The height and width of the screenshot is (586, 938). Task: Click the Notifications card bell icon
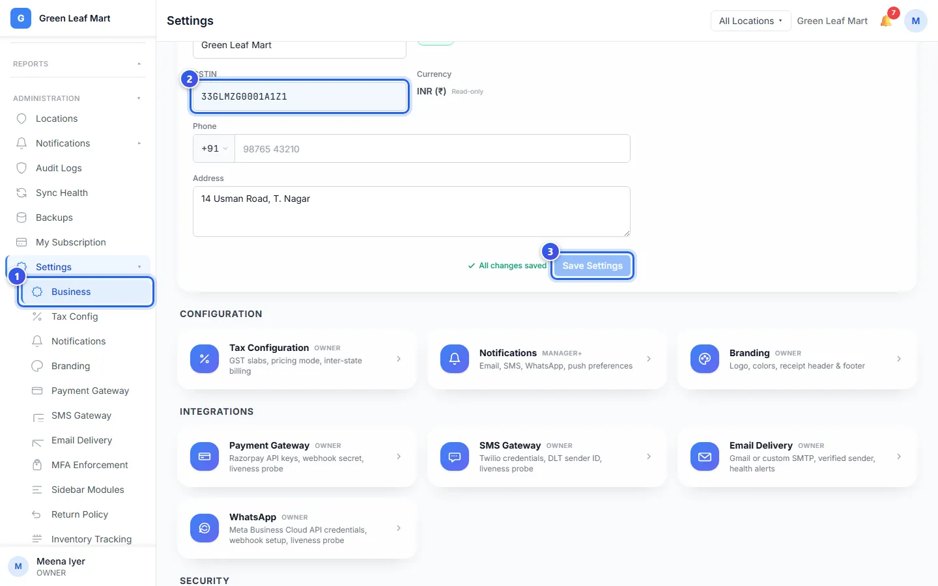(455, 359)
